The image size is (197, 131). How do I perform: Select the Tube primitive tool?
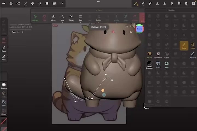184,46
